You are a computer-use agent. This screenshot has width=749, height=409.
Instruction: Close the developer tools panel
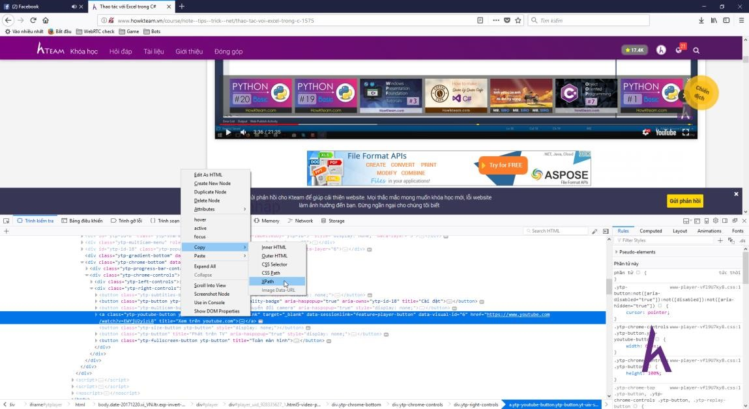[744, 221]
